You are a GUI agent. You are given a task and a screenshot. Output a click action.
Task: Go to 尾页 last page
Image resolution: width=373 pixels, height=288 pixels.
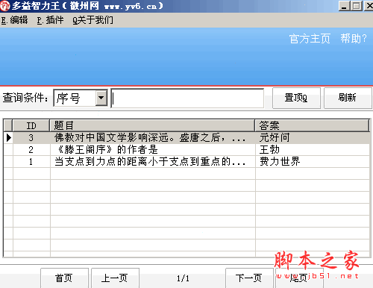[x=300, y=278]
